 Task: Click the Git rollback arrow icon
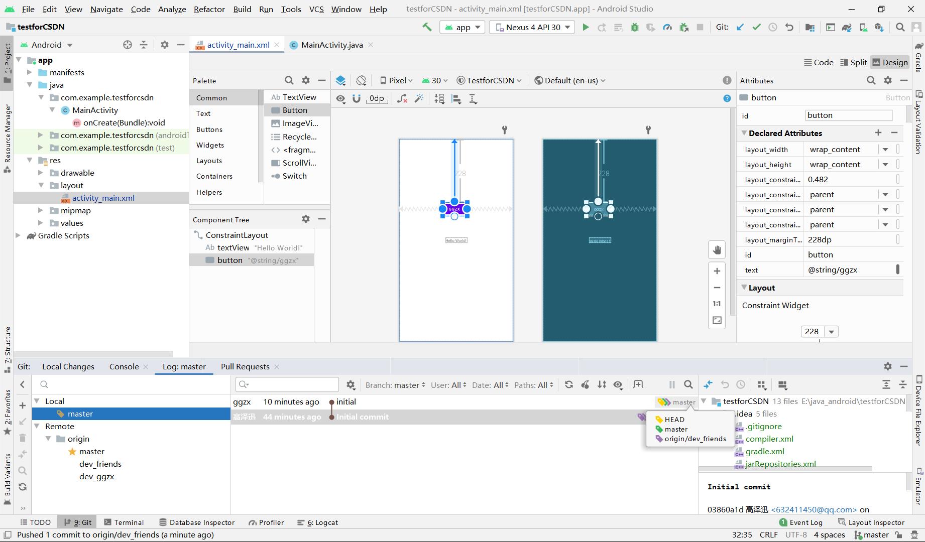(789, 27)
